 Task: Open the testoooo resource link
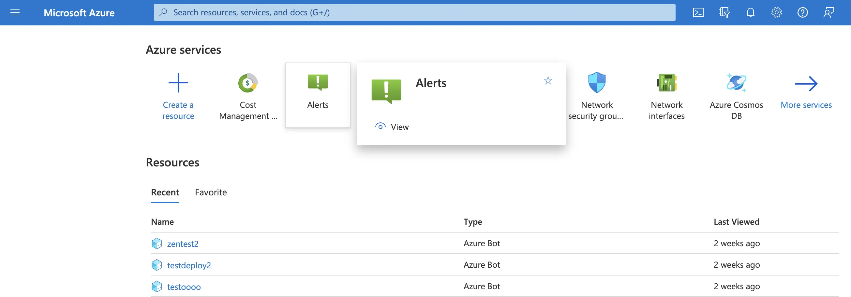click(184, 287)
